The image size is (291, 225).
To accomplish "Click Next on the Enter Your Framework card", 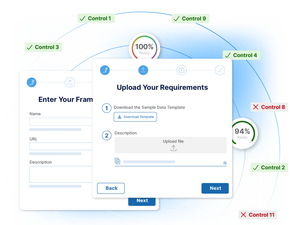I will [142, 201].
